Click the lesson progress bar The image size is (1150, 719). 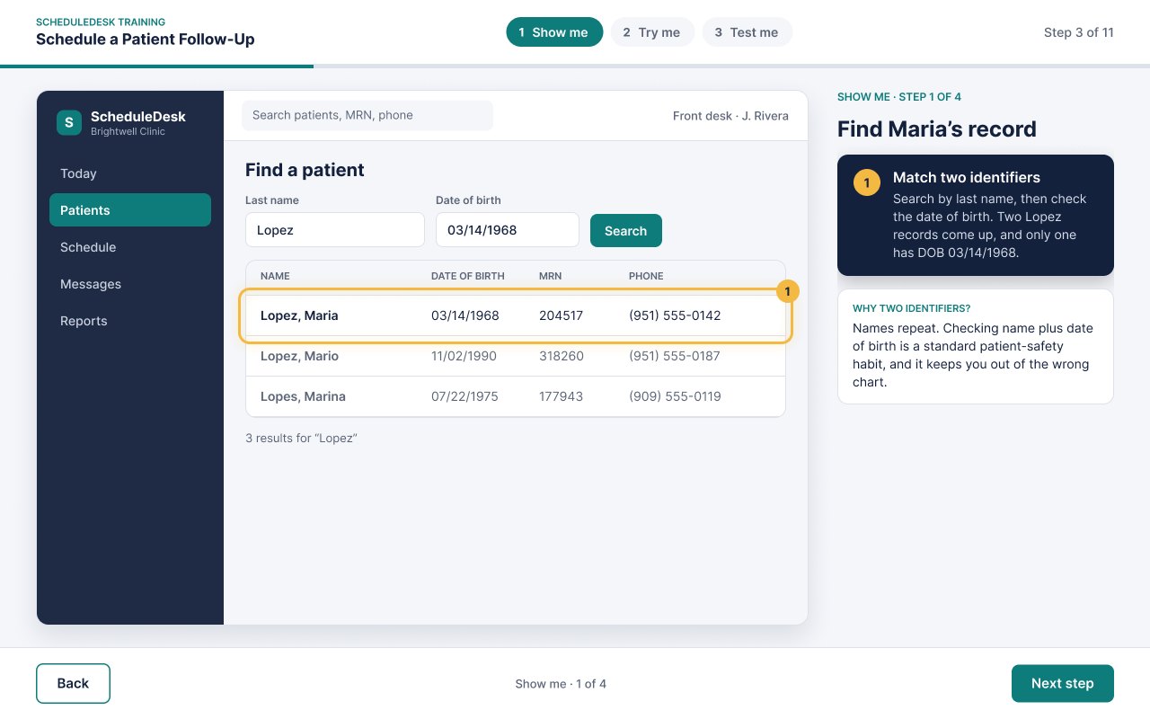(575, 66)
